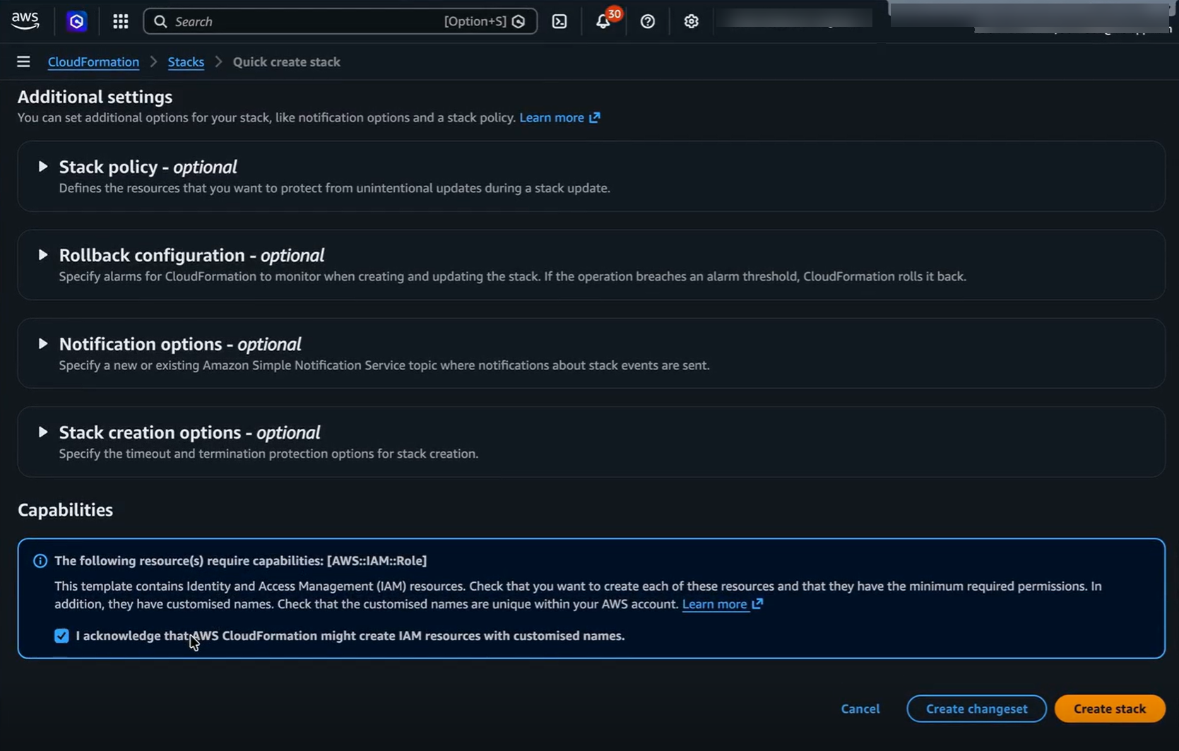This screenshot has height=751, width=1179.
Task: Click the acknowledgement label text about IAM resources
Action: tap(350, 636)
